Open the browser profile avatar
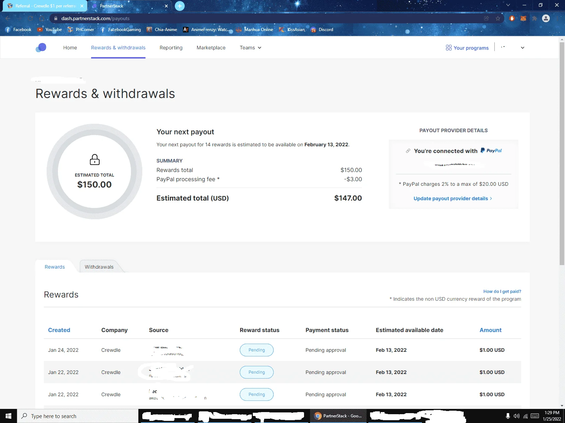The image size is (565, 423). tap(546, 18)
